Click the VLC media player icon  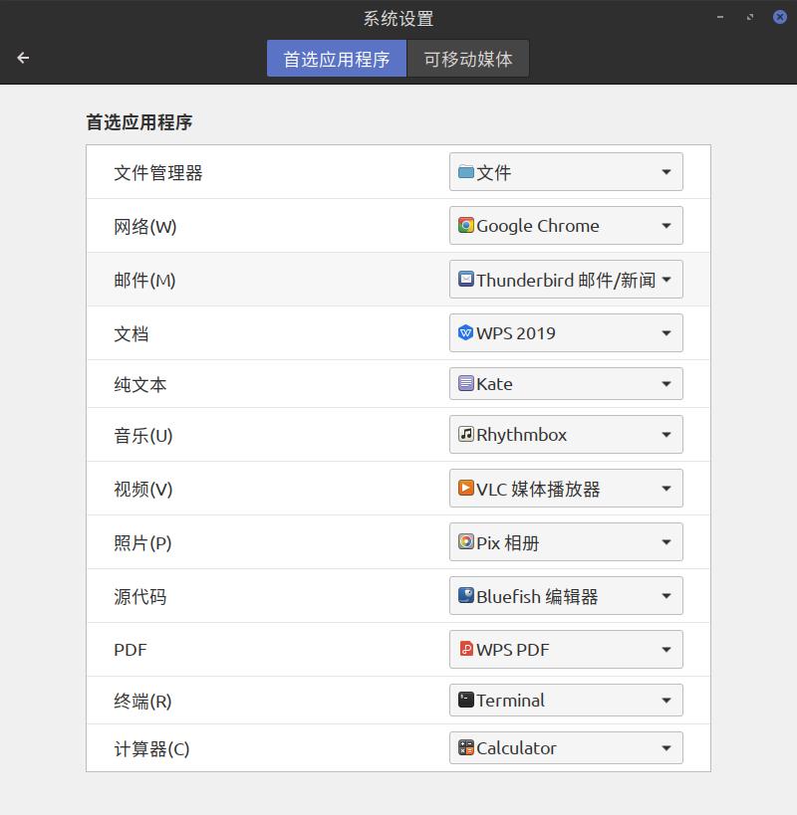point(465,488)
